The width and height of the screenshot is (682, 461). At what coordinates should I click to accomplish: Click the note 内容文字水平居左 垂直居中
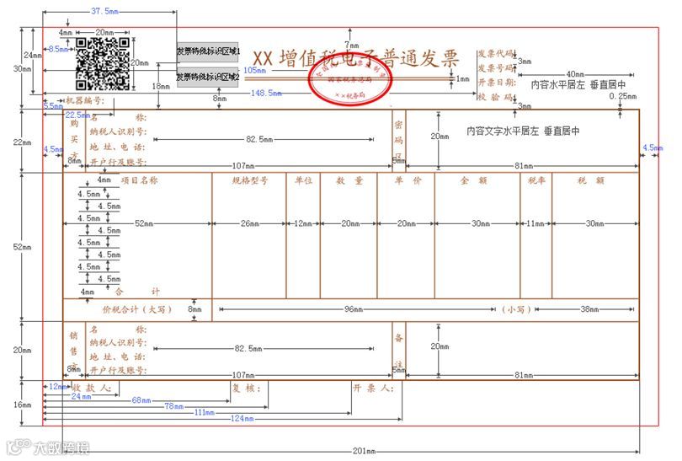[523, 131]
